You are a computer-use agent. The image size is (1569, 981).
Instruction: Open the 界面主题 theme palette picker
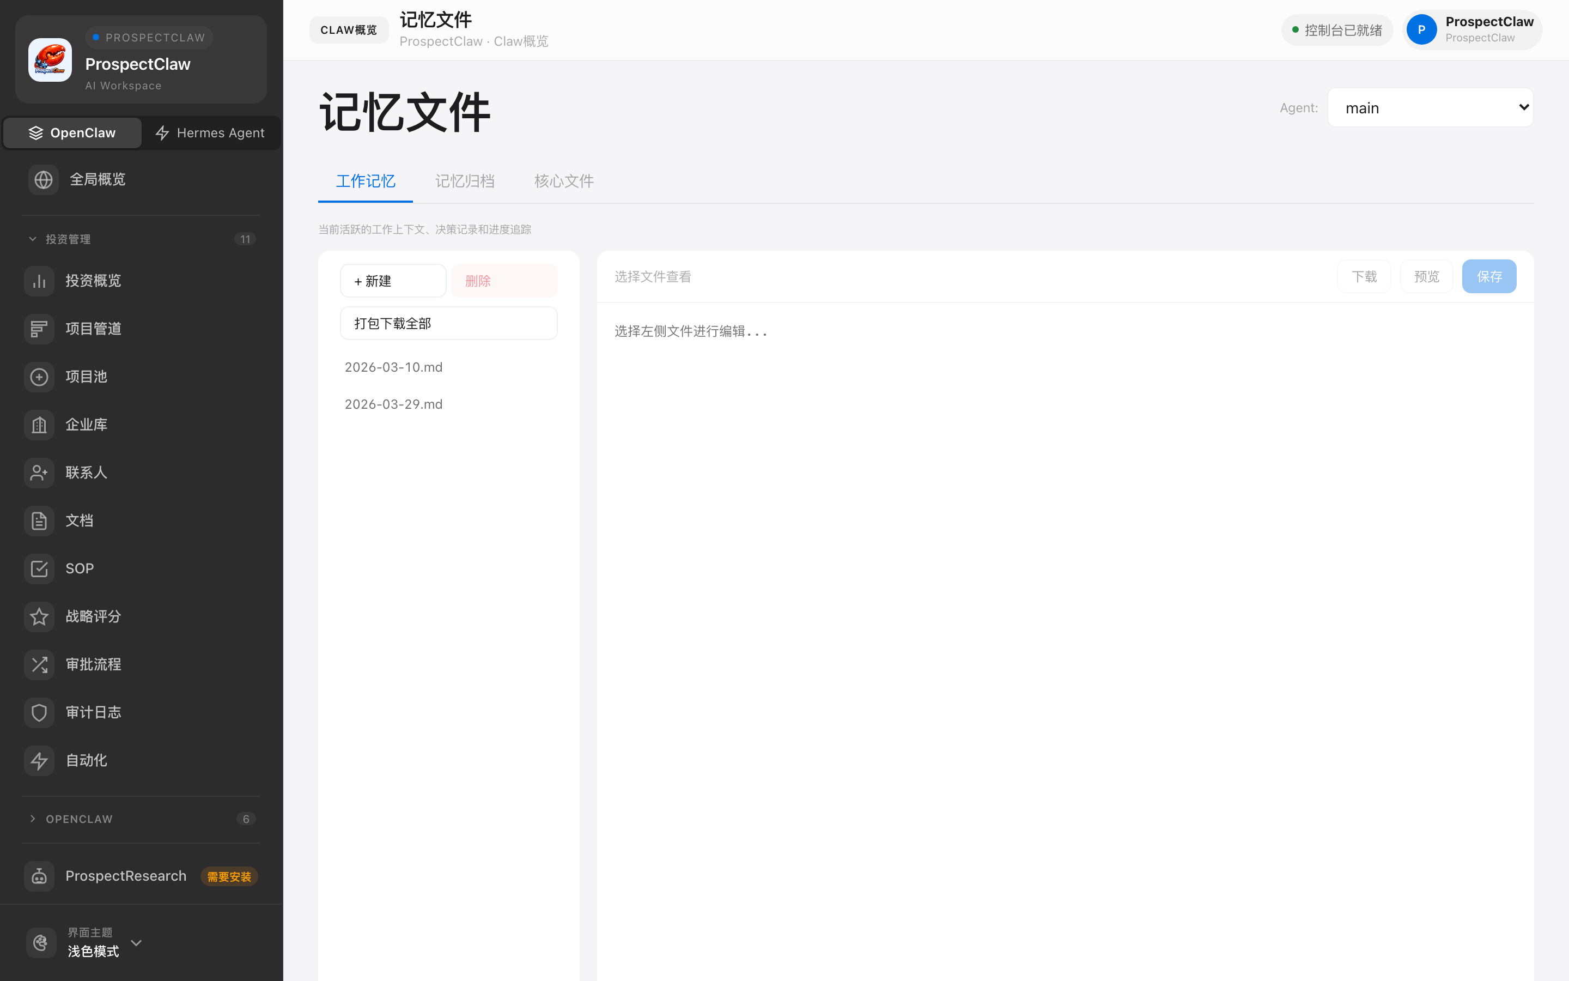(40, 942)
